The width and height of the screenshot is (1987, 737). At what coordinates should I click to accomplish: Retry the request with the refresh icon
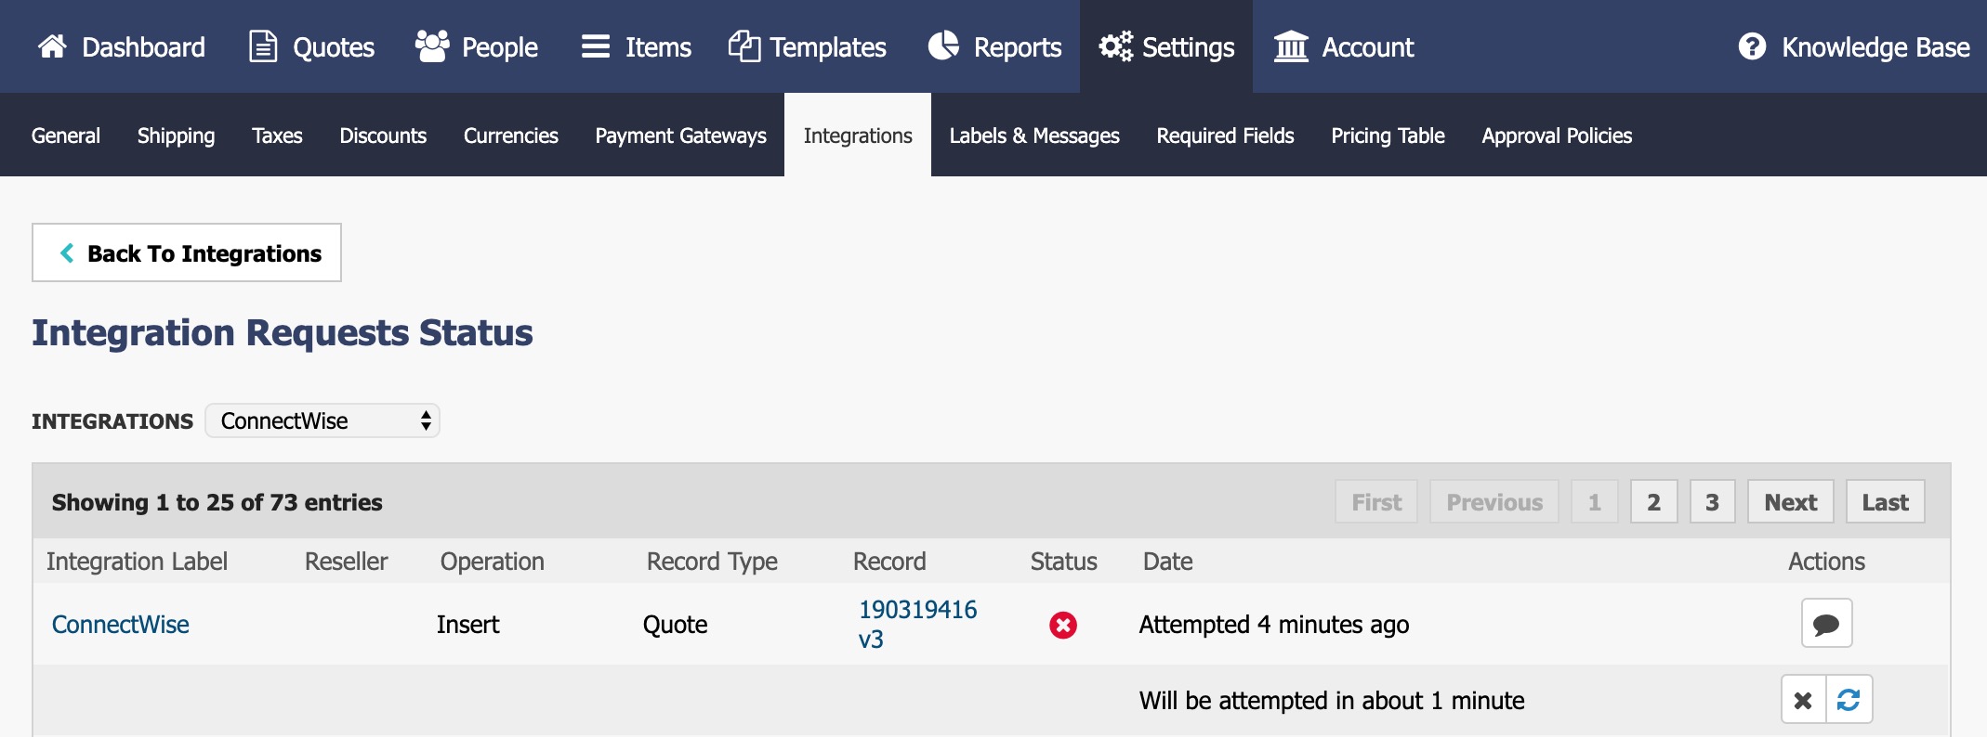pos(1849,700)
